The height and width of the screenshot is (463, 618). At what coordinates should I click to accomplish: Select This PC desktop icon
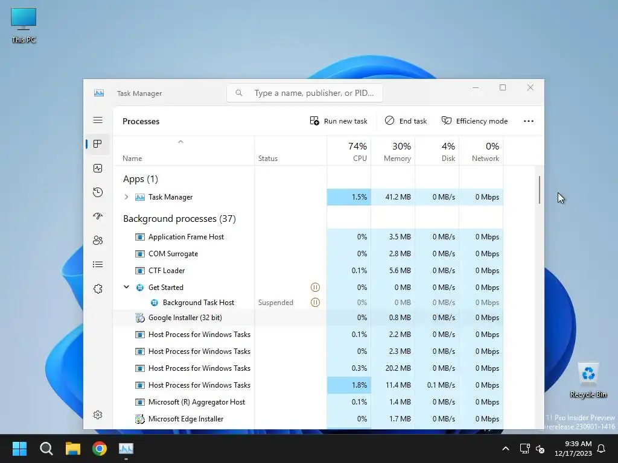24,25
